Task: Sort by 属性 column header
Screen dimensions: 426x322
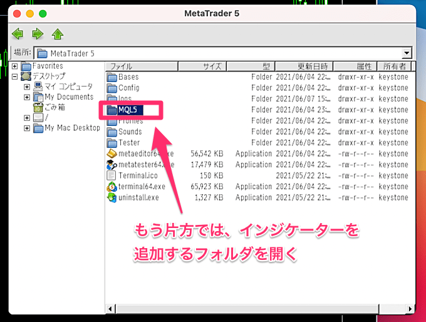Action: tap(355, 66)
